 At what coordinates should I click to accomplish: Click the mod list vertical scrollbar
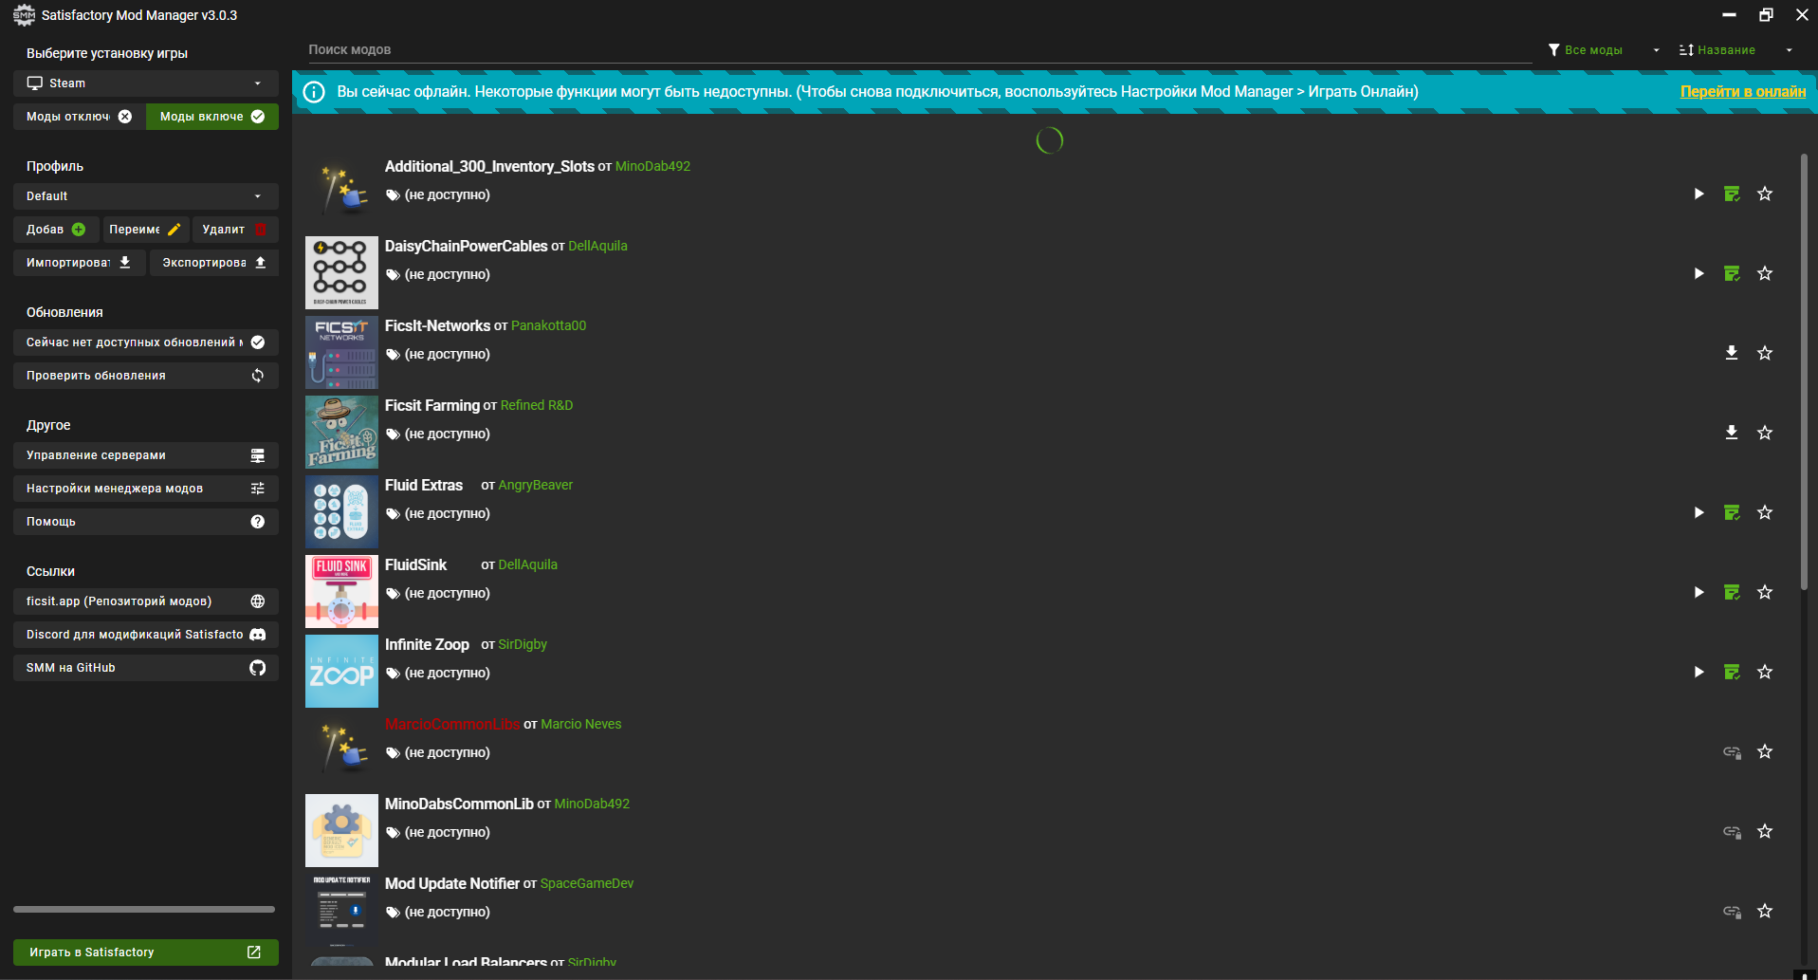tap(1804, 372)
